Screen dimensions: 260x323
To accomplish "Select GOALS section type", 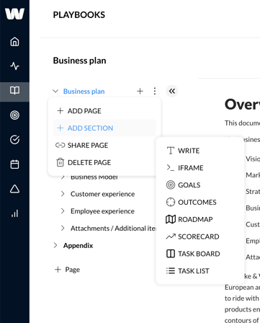I will point(200,185).
